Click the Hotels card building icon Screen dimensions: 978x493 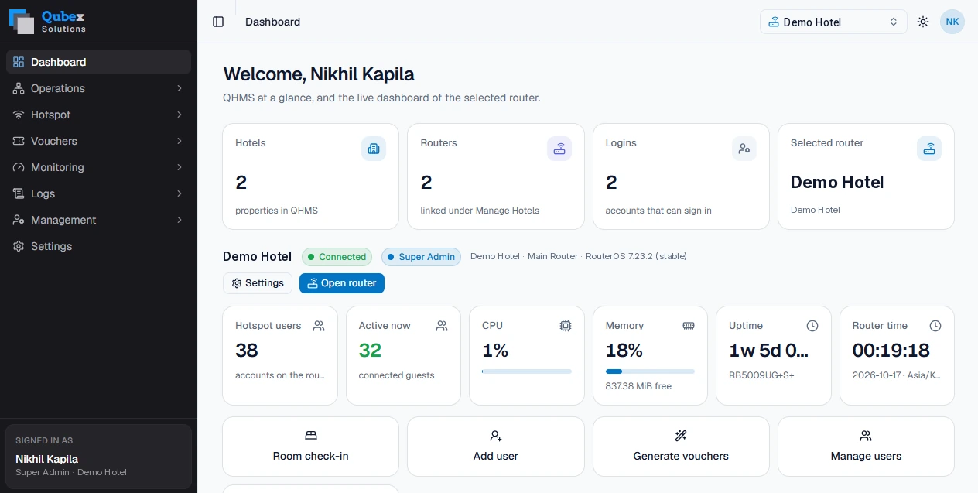click(374, 149)
